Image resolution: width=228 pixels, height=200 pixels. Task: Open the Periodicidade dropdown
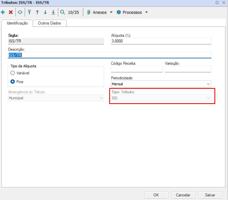click(x=161, y=84)
